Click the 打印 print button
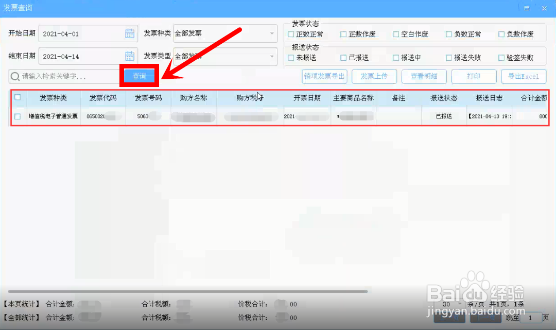Viewport: 556px width, 330px height. (474, 76)
